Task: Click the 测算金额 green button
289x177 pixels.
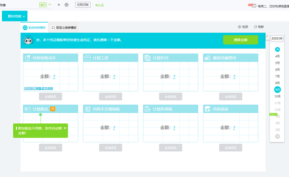Action: [x=241, y=40]
